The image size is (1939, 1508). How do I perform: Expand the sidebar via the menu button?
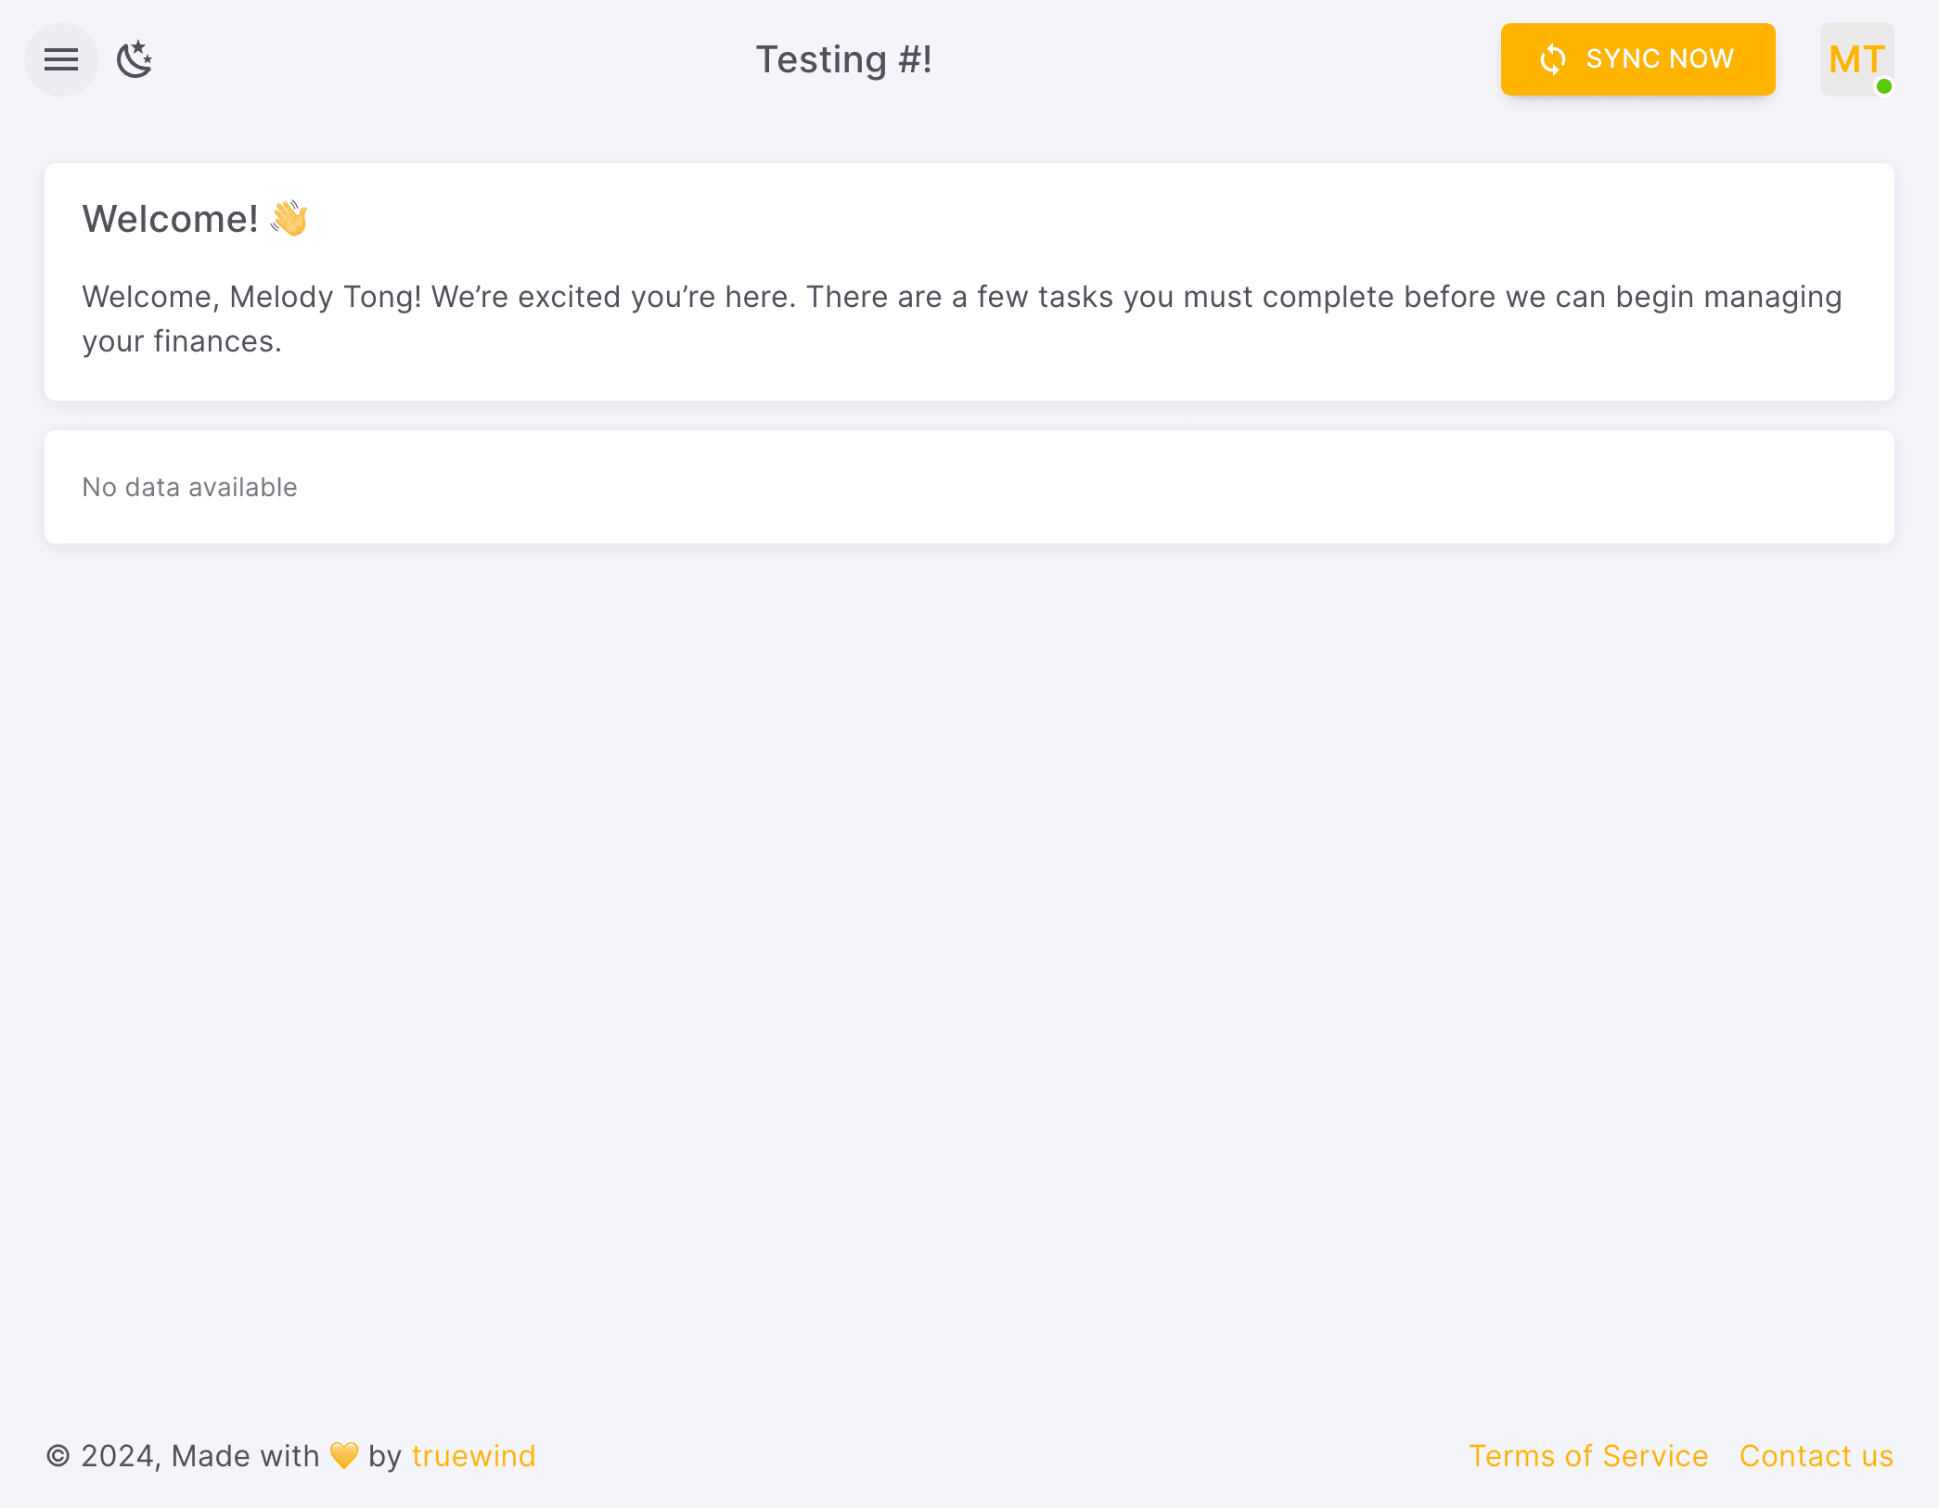pos(60,58)
